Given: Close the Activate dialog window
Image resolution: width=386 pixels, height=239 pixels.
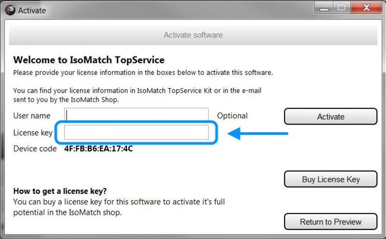Looking at the screenshot, I should pyautogui.click(x=365, y=8).
